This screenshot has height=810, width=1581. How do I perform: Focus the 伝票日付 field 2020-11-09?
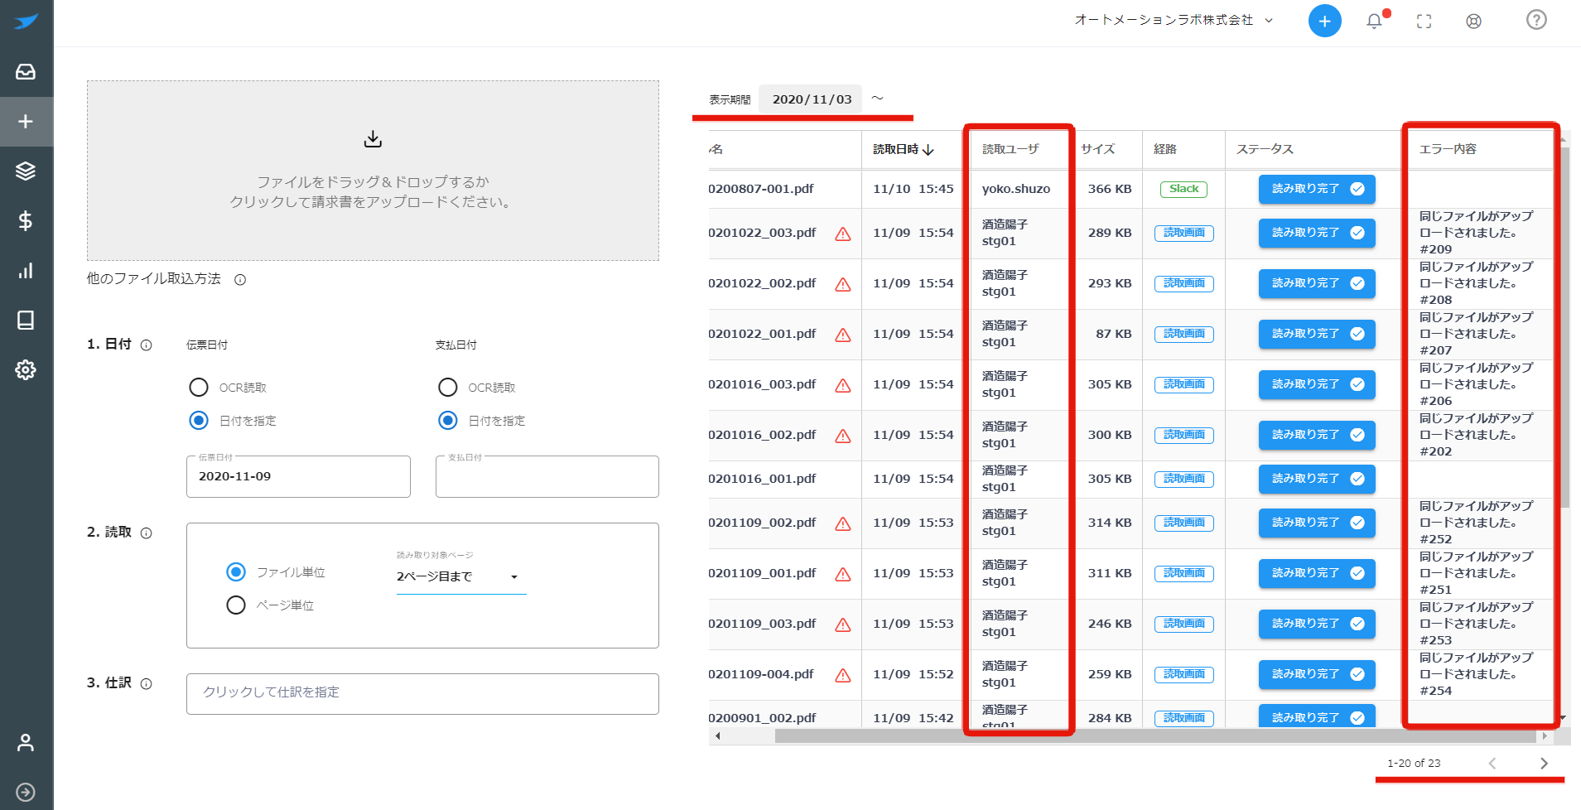click(x=298, y=477)
